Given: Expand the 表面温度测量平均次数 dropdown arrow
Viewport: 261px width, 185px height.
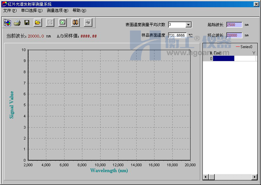Looking at the screenshot, I should point(188,25).
